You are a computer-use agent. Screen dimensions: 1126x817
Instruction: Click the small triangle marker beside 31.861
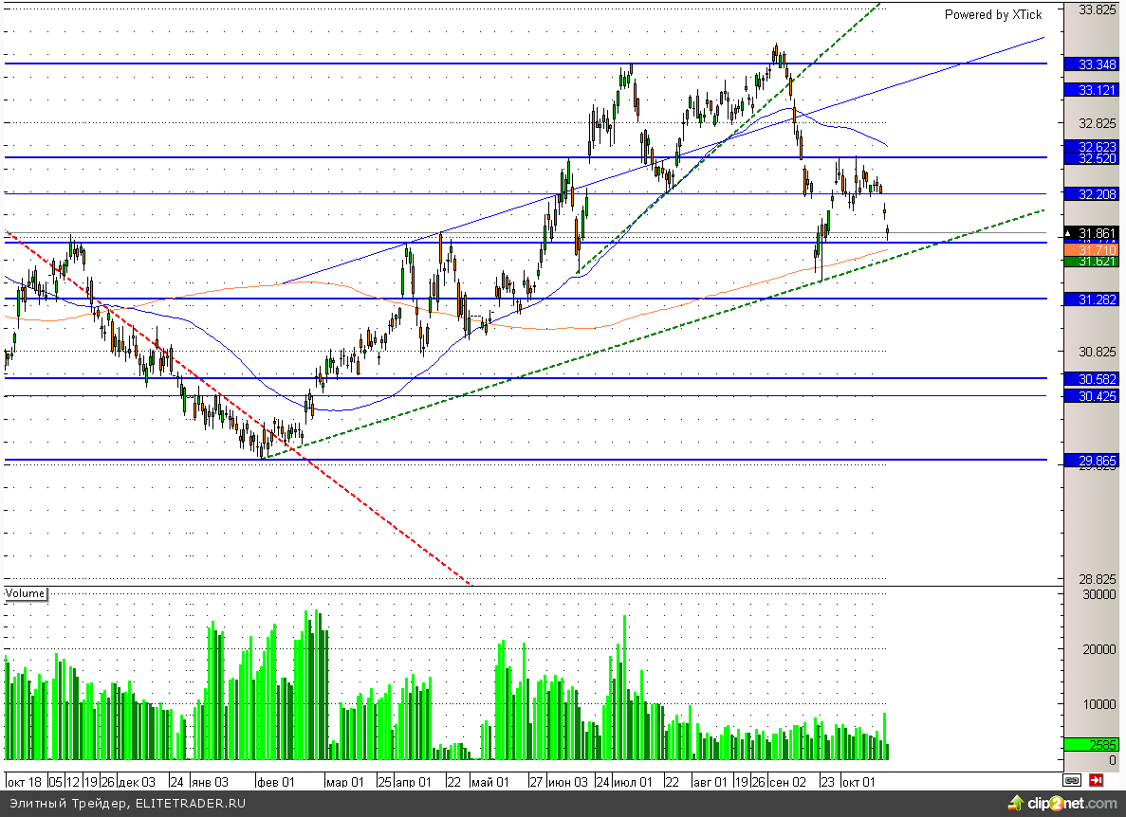(x=1069, y=232)
